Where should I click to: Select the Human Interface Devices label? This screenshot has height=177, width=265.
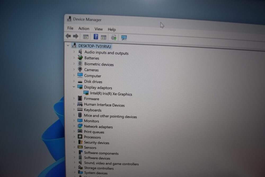(x=104, y=105)
